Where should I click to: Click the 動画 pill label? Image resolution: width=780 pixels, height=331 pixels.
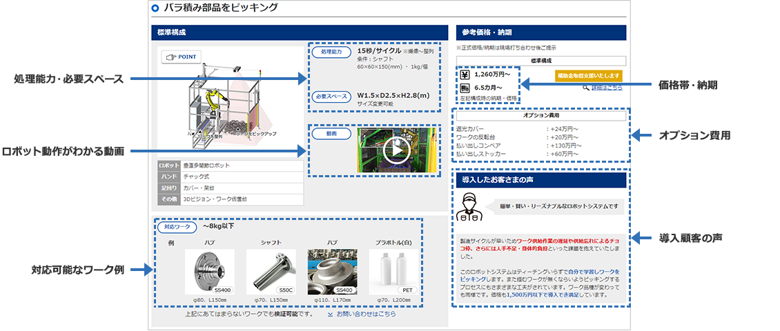(x=331, y=134)
